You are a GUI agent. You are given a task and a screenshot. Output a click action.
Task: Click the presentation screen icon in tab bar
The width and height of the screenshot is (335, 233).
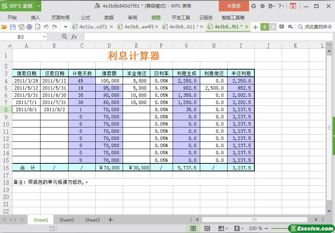(x=282, y=27)
